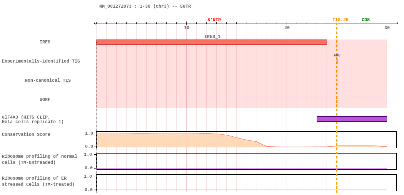Click the TM-untreated ribosome profiling label
The width and height of the screenshot is (404, 195).
coord(39,159)
